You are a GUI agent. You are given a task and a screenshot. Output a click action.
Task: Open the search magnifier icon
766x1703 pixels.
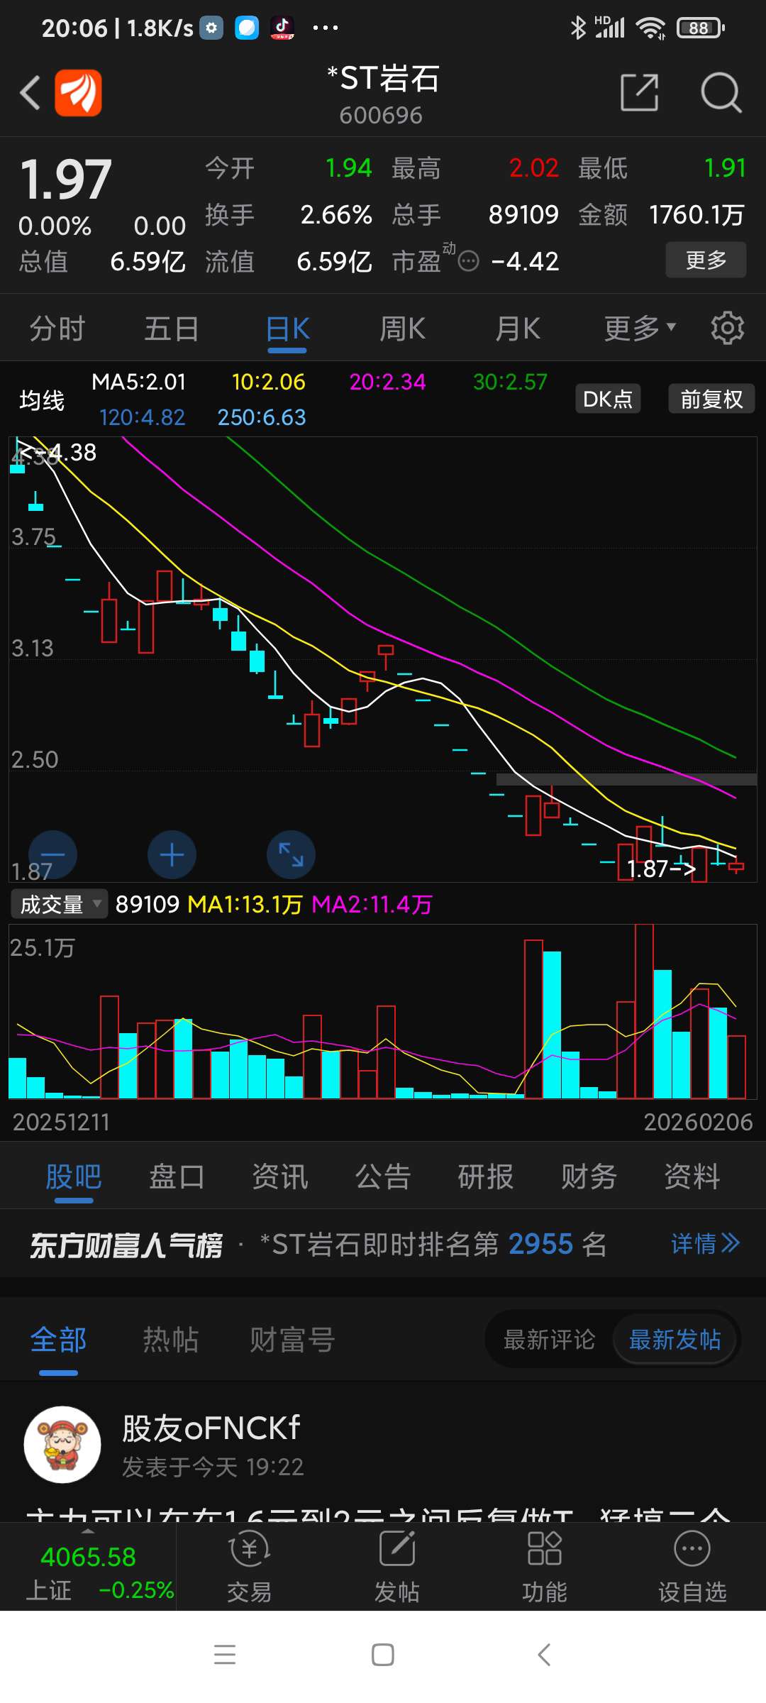tap(721, 93)
